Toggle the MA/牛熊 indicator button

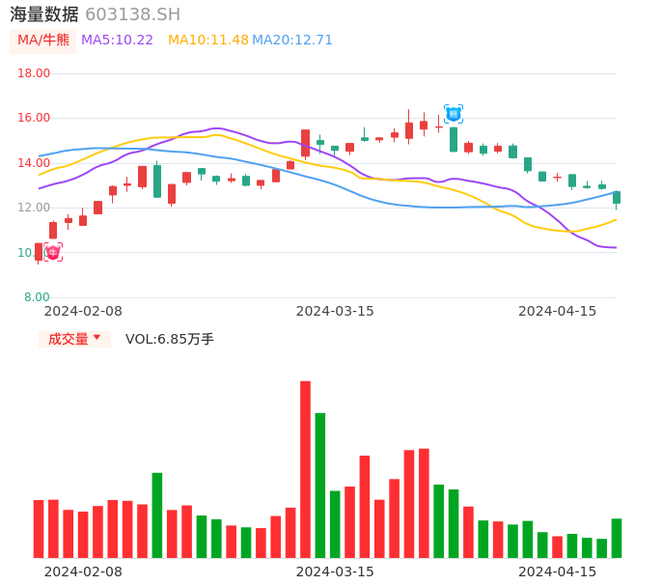pyautogui.click(x=42, y=41)
